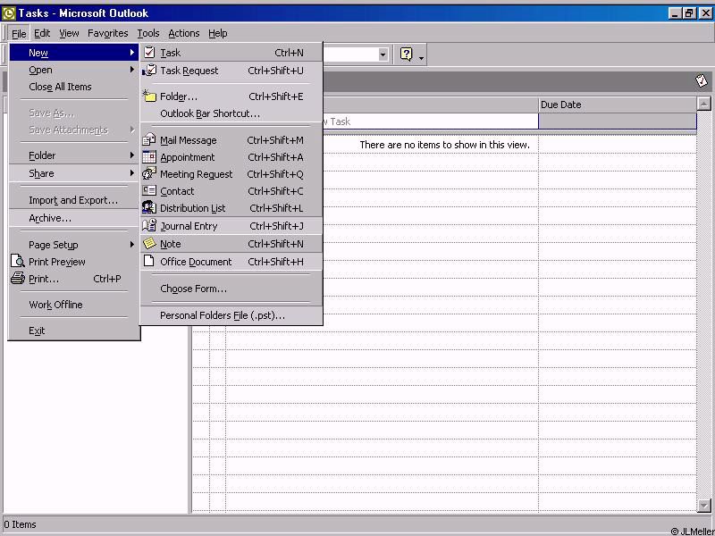Click the Appointment calendar icon
The height and width of the screenshot is (536, 715).
(149, 157)
